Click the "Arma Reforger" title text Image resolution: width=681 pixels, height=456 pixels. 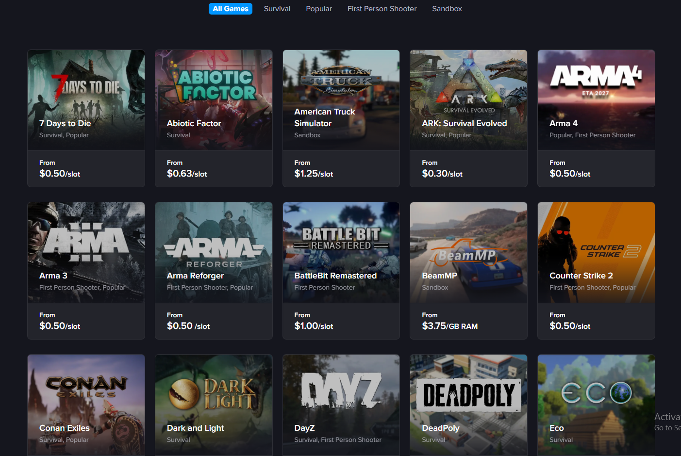195,276
